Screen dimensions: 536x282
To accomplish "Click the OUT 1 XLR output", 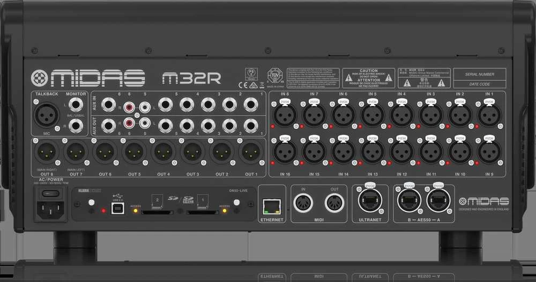I will tap(251, 152).
